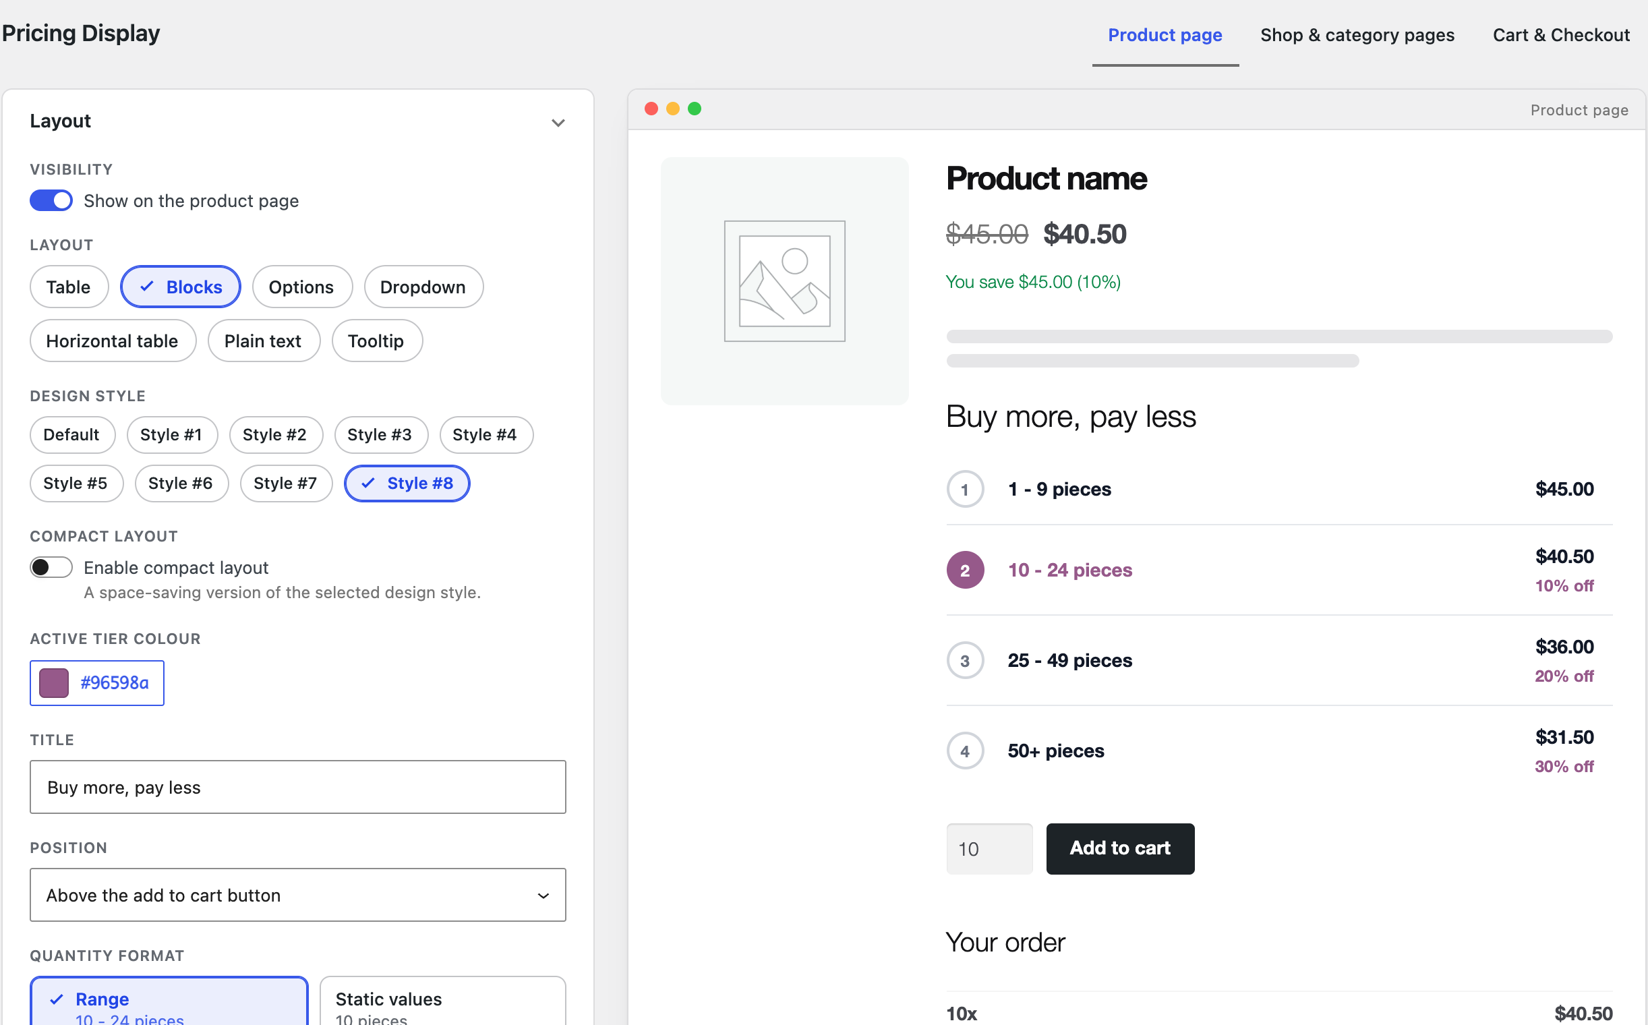Click the red close dot in preview window
Screen dimensions: 1648x1025
[651, 109]
